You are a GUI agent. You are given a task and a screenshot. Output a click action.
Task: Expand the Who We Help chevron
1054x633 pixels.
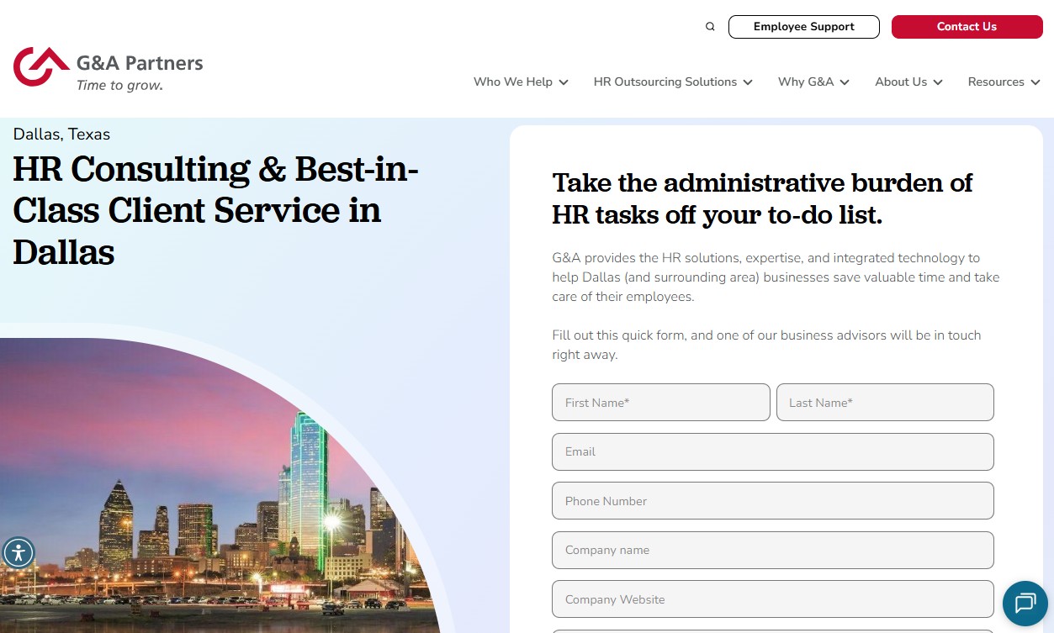(564, 82)
